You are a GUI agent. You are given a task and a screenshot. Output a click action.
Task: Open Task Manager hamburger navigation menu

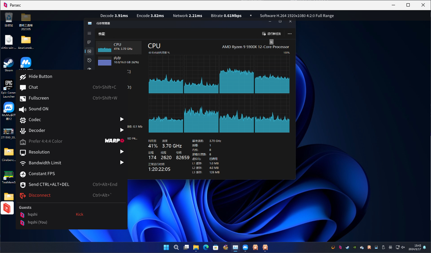[x=89, y=33]
